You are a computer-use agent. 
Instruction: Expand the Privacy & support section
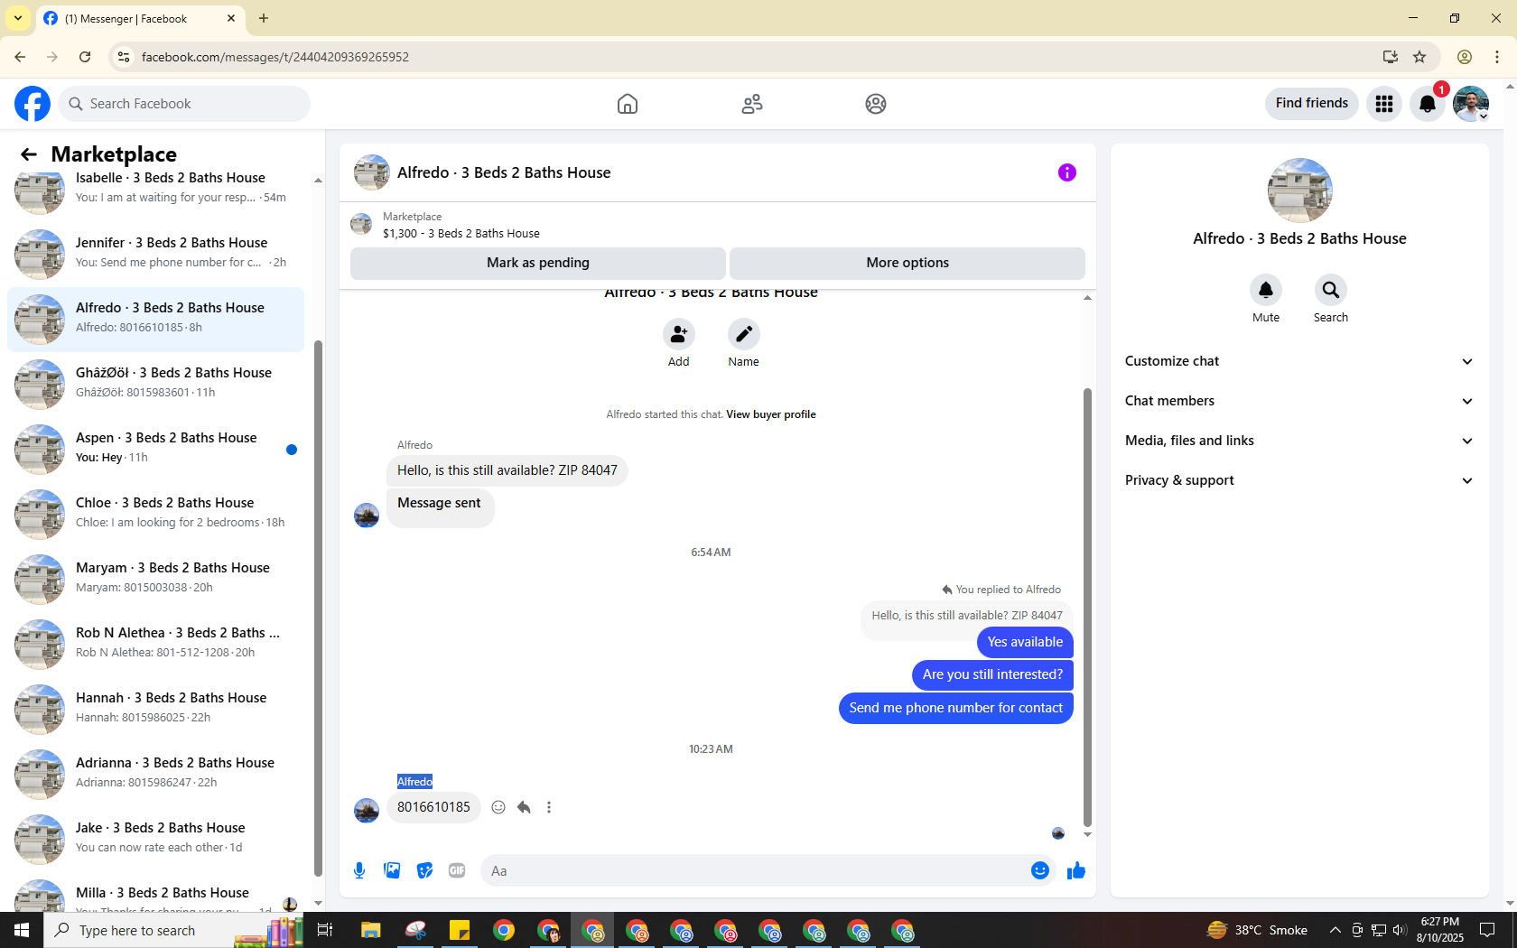[1299, 480]
